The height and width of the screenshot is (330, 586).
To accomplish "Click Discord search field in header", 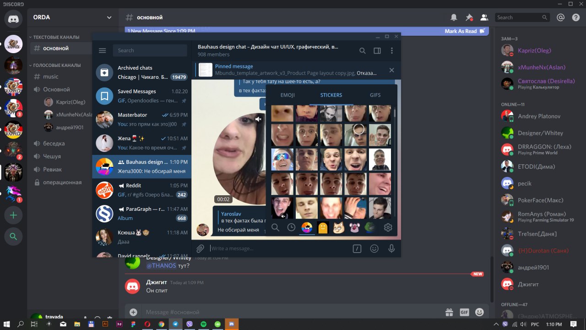I will 522,17.
